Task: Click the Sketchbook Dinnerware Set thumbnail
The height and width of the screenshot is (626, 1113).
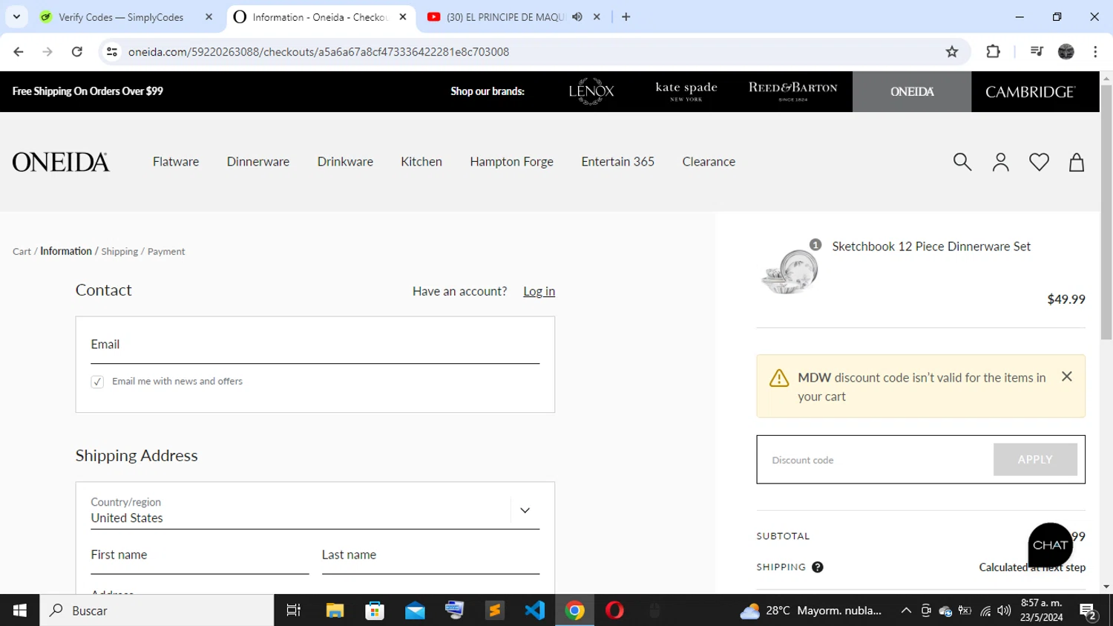Action: click(789, 272)
